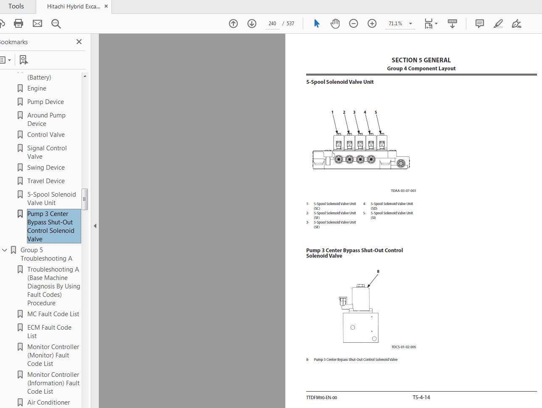Open ECM Fault Code List bookmark
Image resolution: width=542 pixels, height=408 pixels.
point(49,332)
